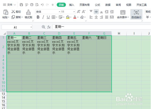
Task: Click the 粘贴 paste icon
Action: 6,12
